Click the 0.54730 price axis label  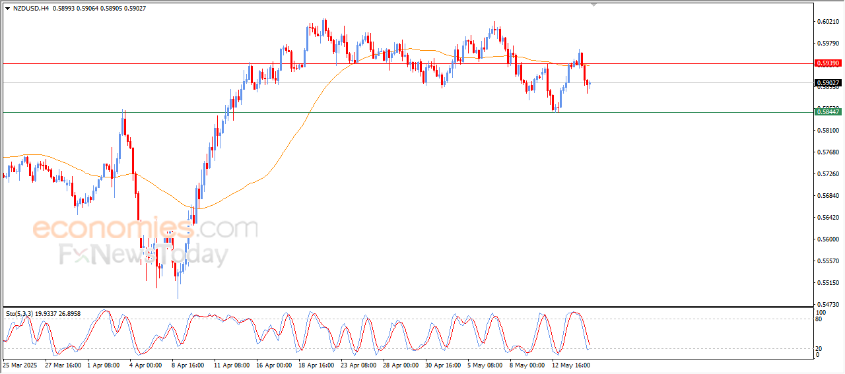[828, 305]
